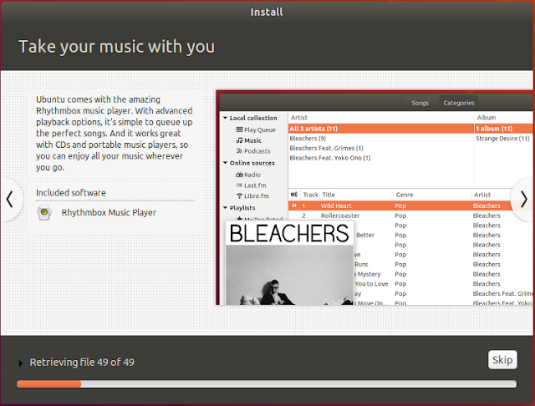535x406 pixels.
Task: Select Bleachers Feat. Grimes (1) row
Action: click(x=381, y=148)
